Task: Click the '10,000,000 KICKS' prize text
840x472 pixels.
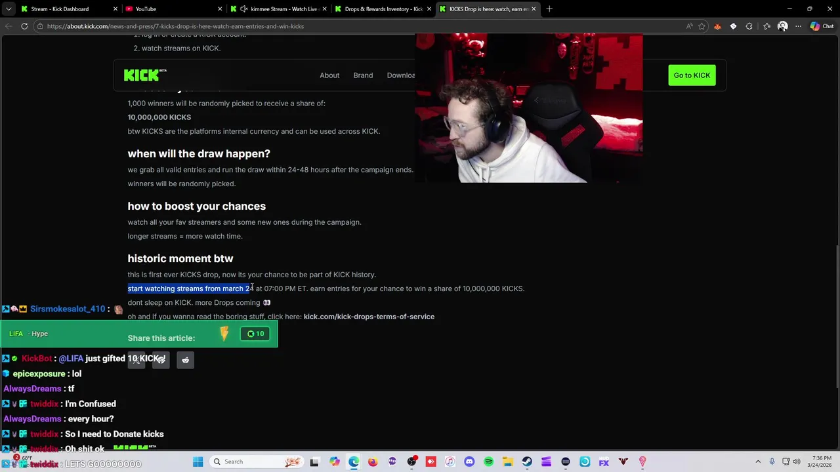Action: (159, 117)
